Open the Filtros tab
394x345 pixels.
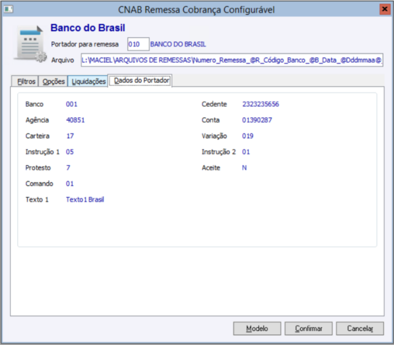pyautogui.click(x=25, y=81)
